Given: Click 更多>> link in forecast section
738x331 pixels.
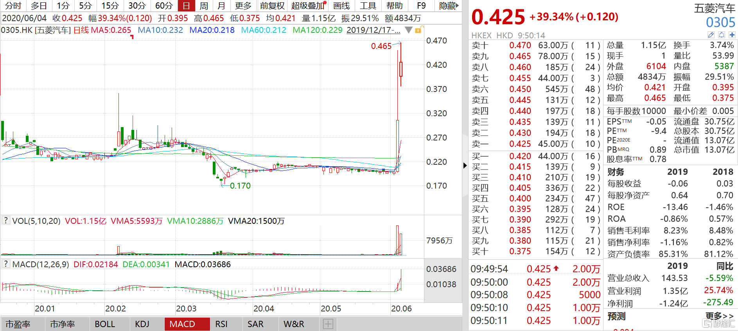Looking at the screenshot, I should point(719,316).
